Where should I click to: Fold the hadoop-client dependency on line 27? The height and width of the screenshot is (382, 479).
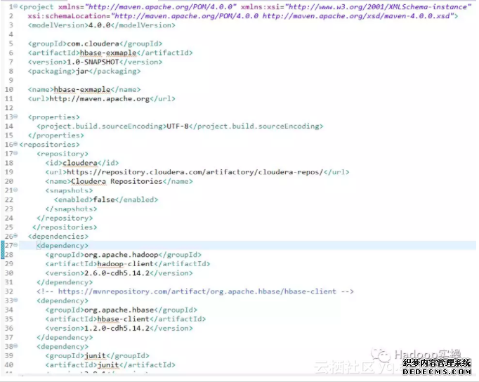point(15,245)
